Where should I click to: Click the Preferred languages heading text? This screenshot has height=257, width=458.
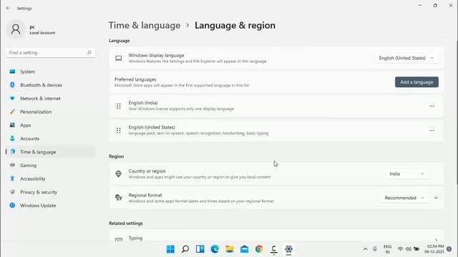pos(135,79)
